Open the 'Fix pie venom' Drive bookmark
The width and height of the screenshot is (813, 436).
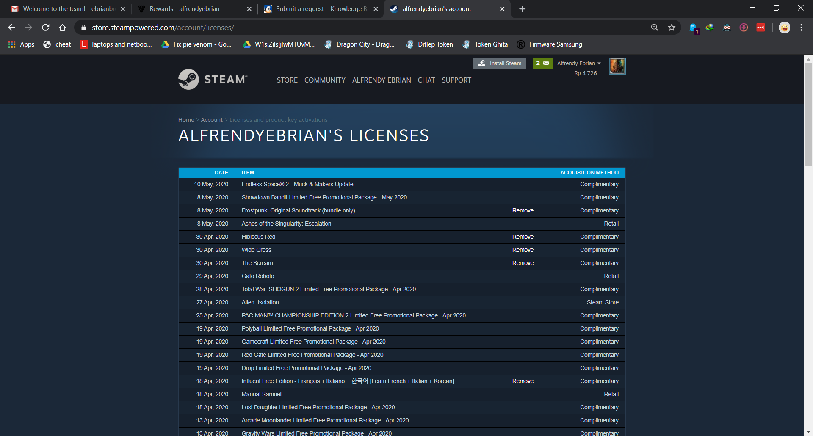tap(196, 44)
